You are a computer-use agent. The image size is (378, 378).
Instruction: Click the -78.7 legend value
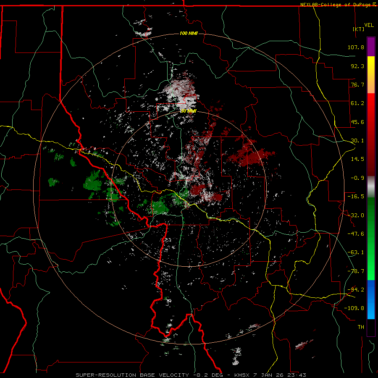(x=356, y=271)
